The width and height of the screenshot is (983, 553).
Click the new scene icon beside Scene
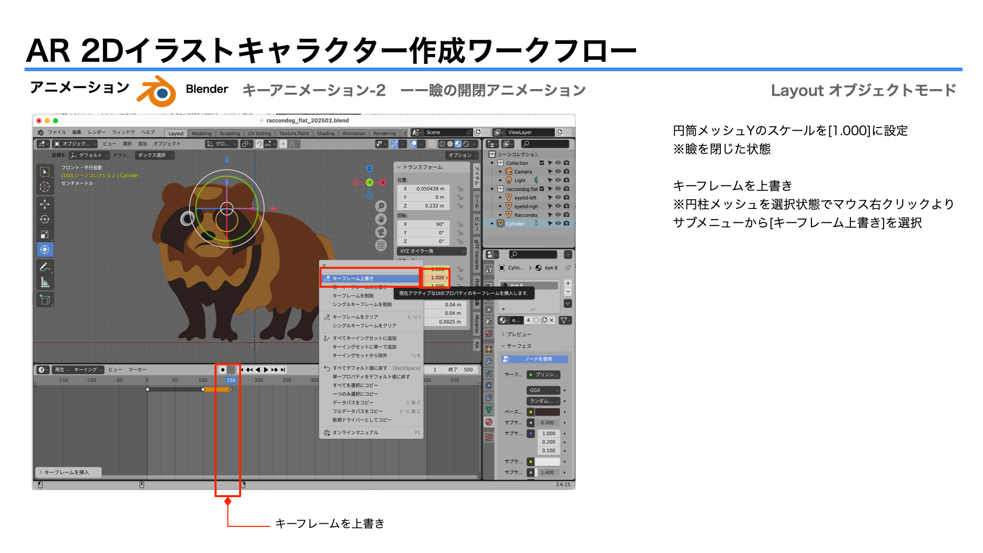[x=477, y=132]
